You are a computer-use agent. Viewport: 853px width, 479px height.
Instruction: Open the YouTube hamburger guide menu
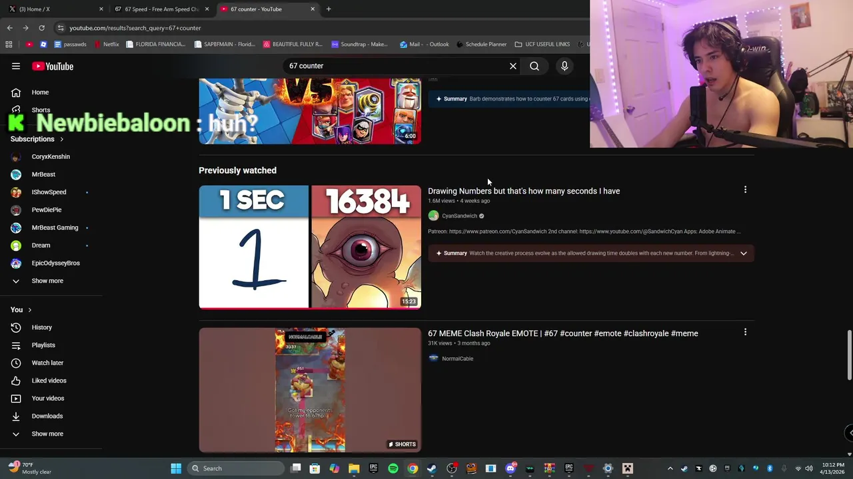[16, 66]
